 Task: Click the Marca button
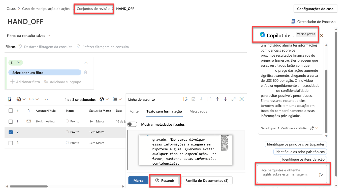[138, 180]
